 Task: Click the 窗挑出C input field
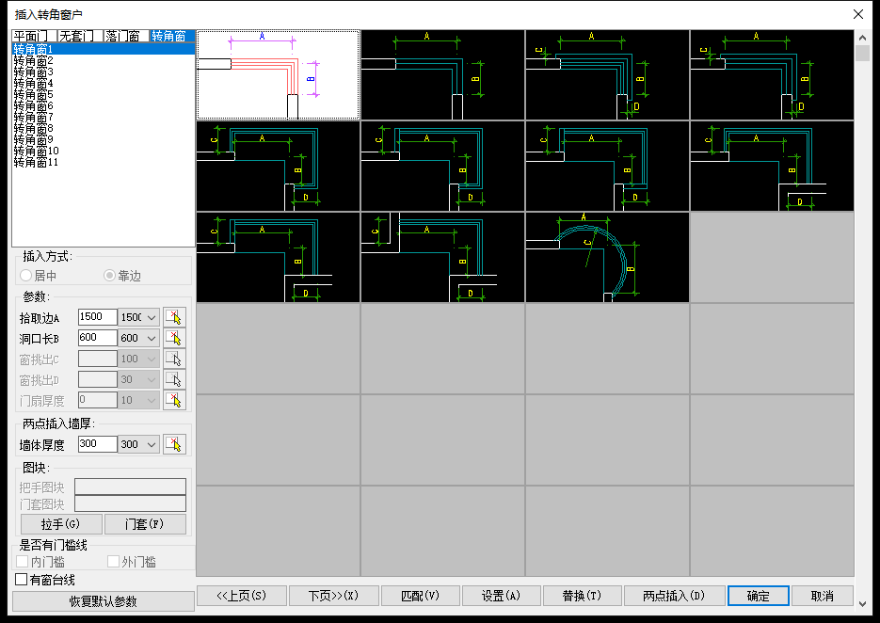pyautogui.click(x=97, y=359)
